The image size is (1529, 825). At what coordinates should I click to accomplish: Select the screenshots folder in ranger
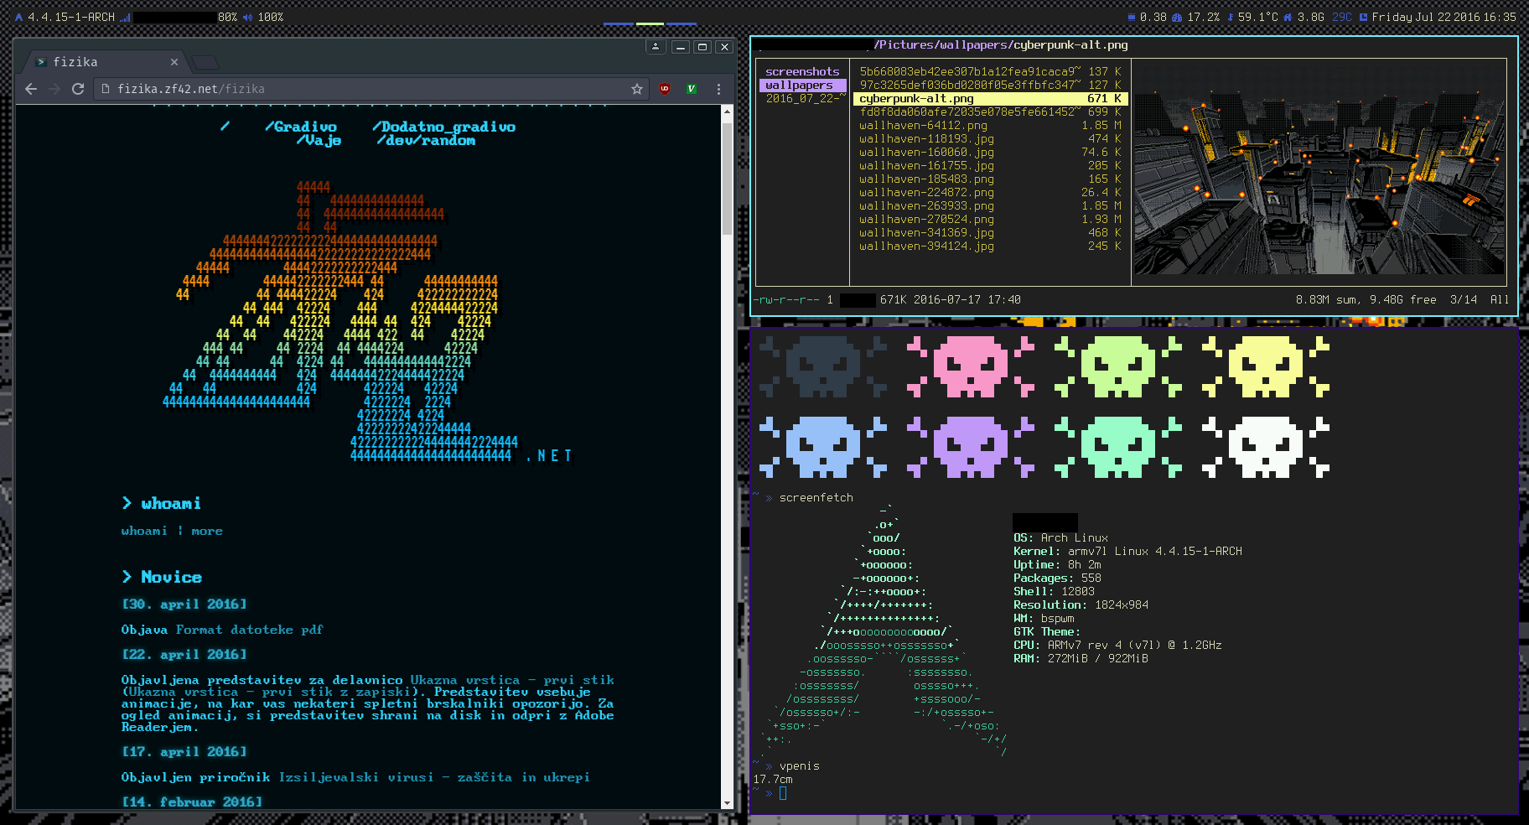tap(802, 72)
